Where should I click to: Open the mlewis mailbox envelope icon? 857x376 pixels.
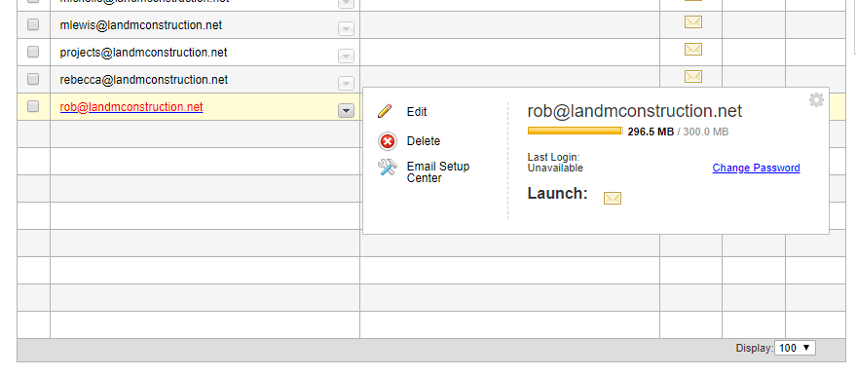coord(693,21)
